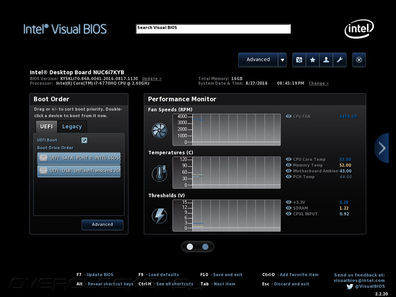This screenshot has height=297, width=396.
Task: Click drive icon of UEFI SATA entry
Action: coord(43,158)
